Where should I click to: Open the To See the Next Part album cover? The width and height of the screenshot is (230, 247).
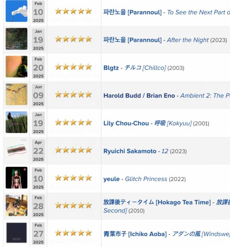coord(16,11)
